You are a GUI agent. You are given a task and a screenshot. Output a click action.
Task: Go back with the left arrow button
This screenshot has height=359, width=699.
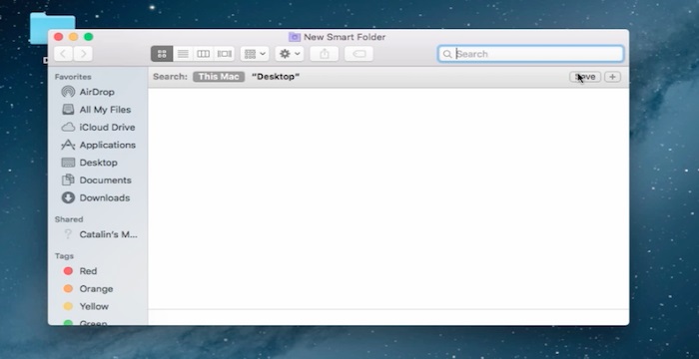coord(64,54)
